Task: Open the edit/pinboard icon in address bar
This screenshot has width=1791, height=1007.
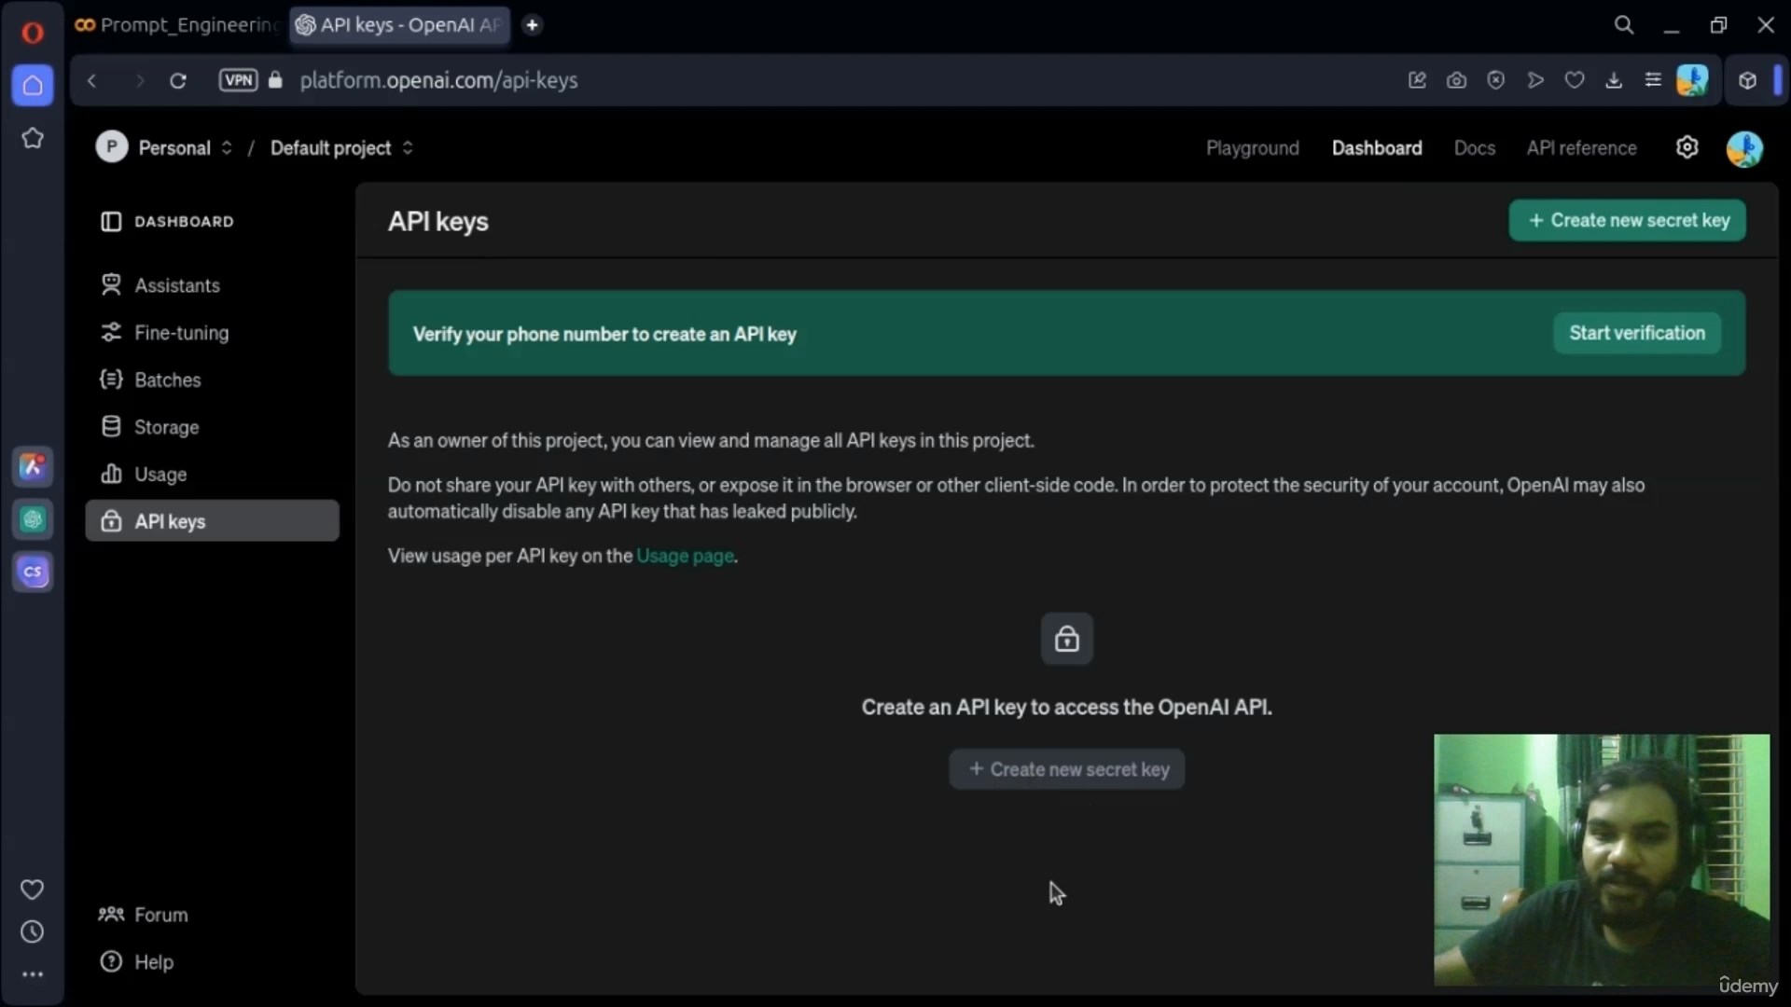Action: (1417, 80)
